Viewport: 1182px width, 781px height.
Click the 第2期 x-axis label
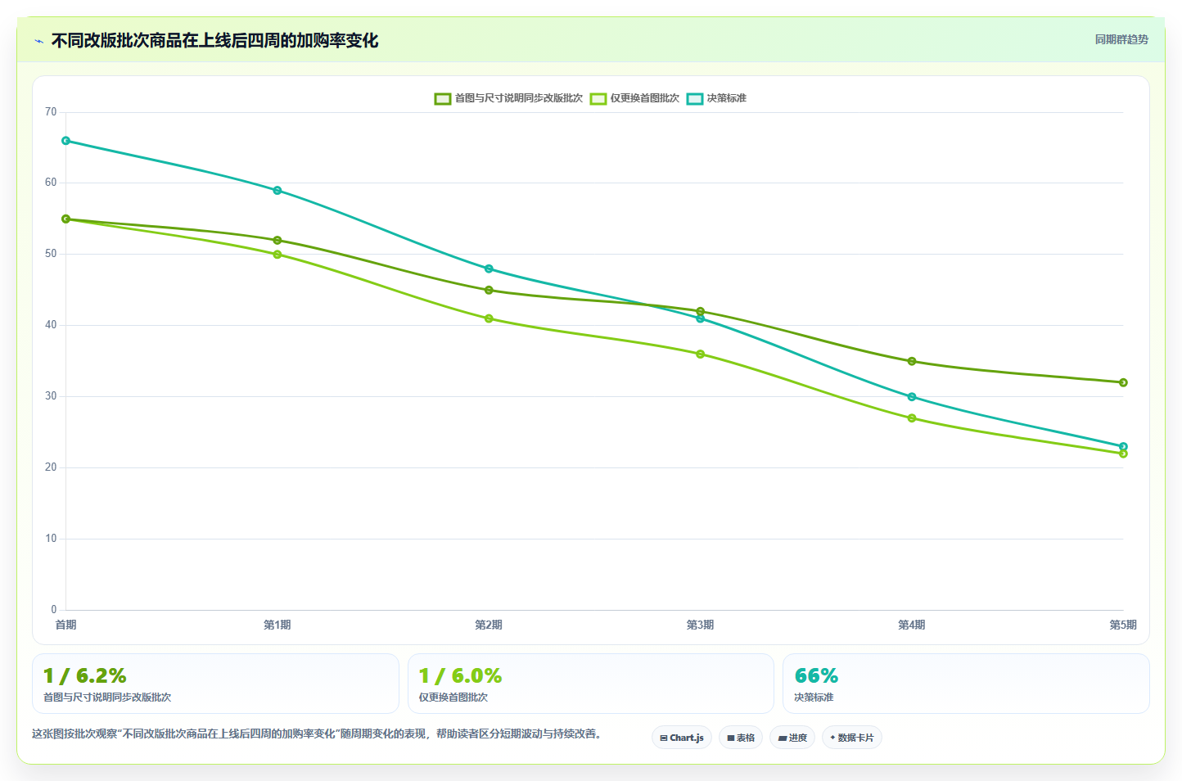pos(489,625)
